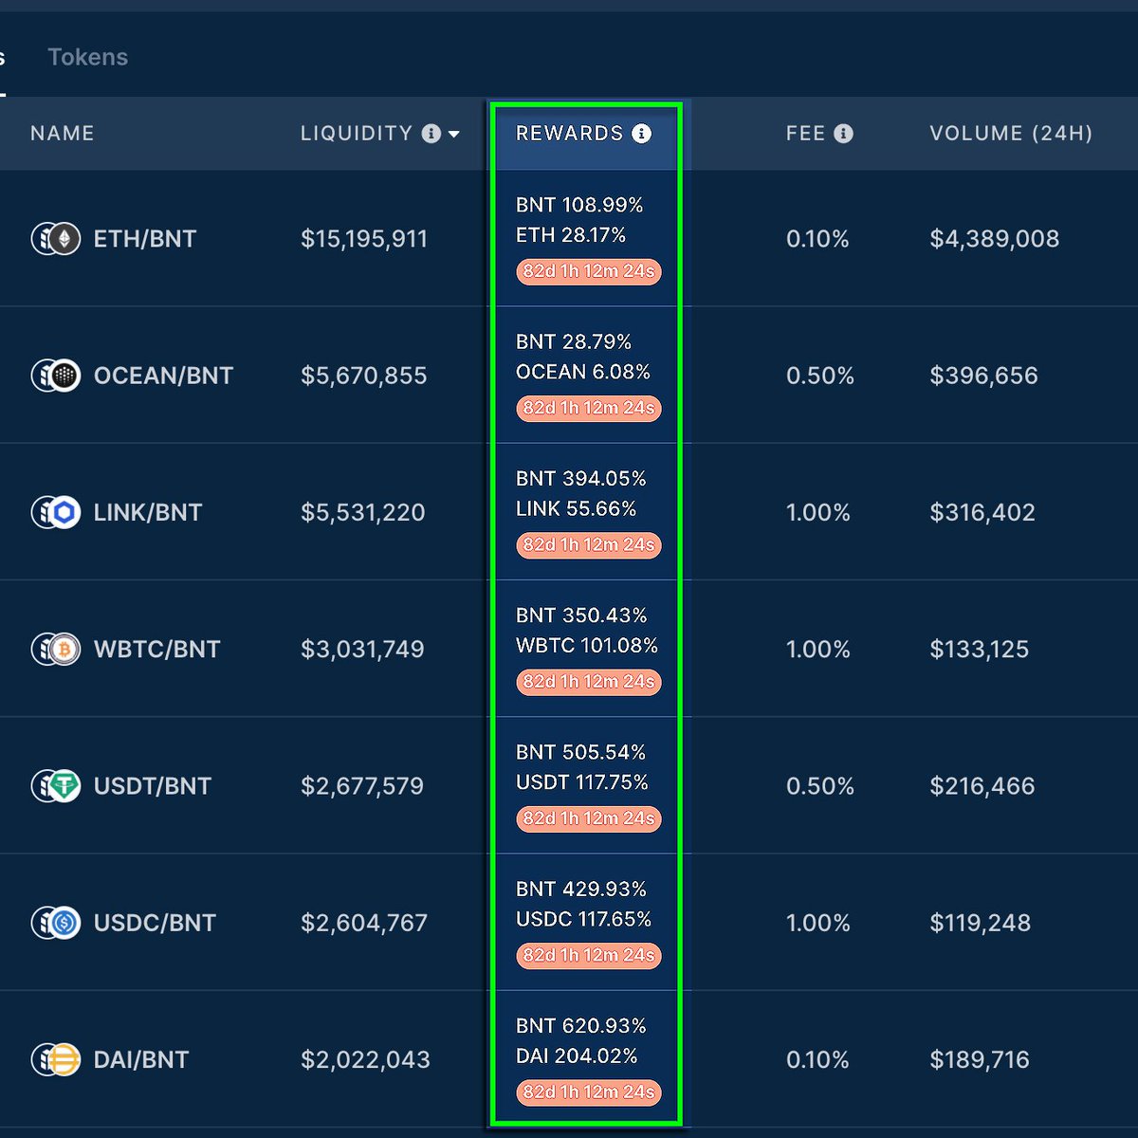Screen dimensions: 1138x1138
Task: Click the OCEAN 6.08% reward text
Action: coord(583,372)
